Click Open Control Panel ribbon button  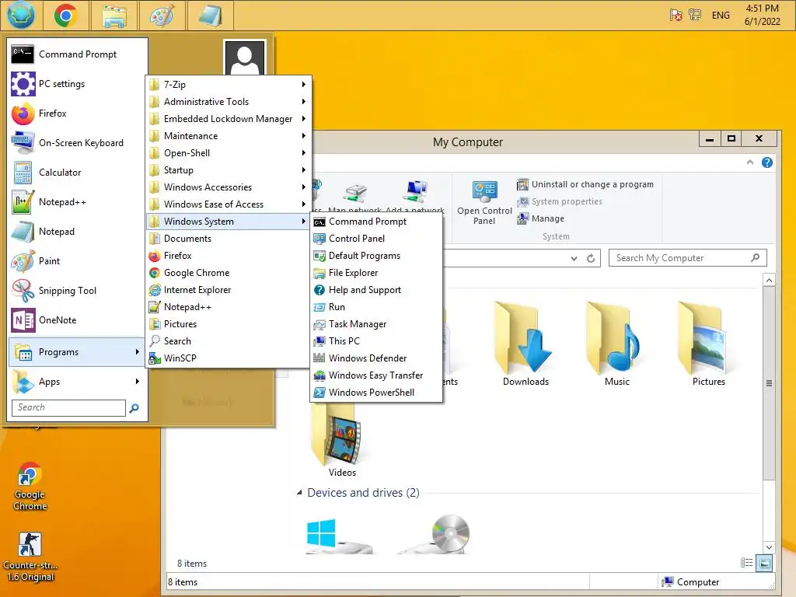point(484,203)
